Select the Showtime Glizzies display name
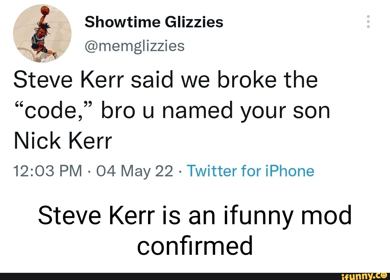The height and width of the screenshot is (280, 390). coord(153,22)
